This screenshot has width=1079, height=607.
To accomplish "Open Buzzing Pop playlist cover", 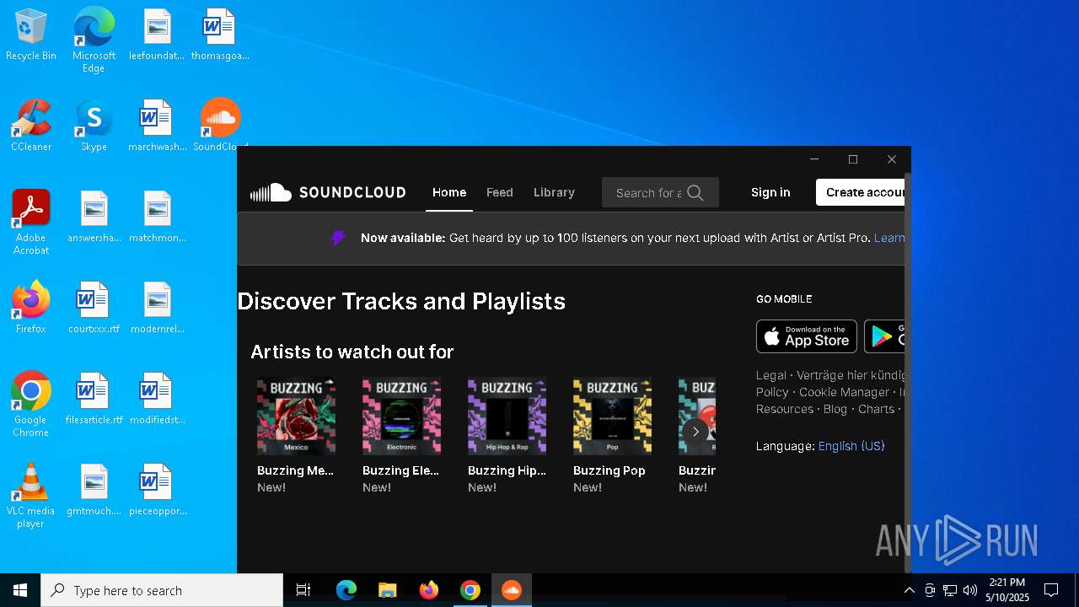I will click(x=612, y=416).
